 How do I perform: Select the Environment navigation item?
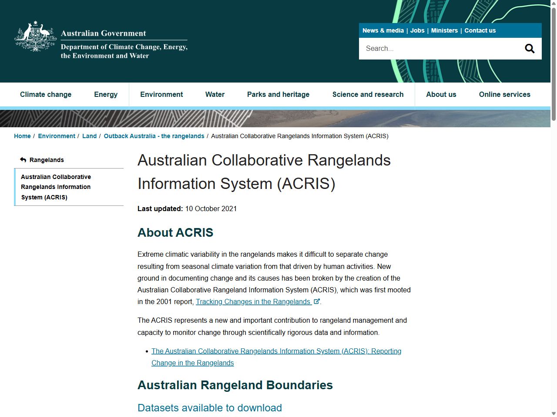[161, 94]
